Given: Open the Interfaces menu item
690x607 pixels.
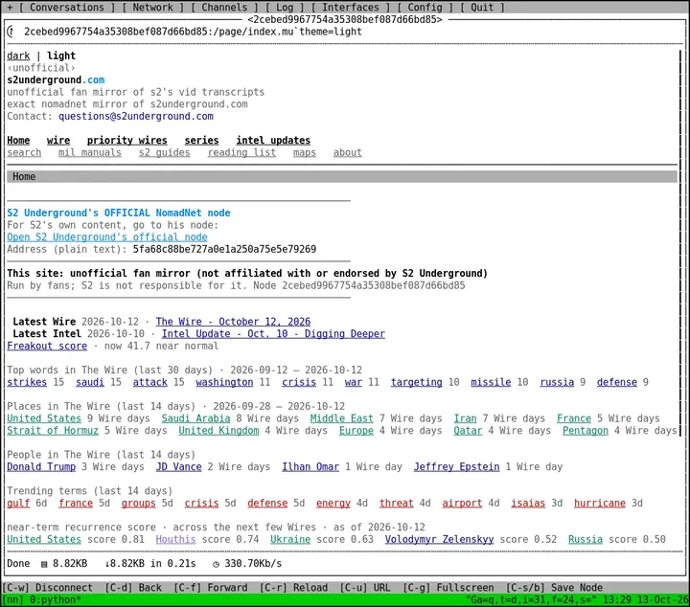Looking at the screenshot, I should tap(351, 8).
